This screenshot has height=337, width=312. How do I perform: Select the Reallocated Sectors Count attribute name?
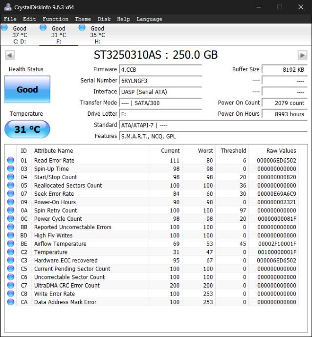68,185
